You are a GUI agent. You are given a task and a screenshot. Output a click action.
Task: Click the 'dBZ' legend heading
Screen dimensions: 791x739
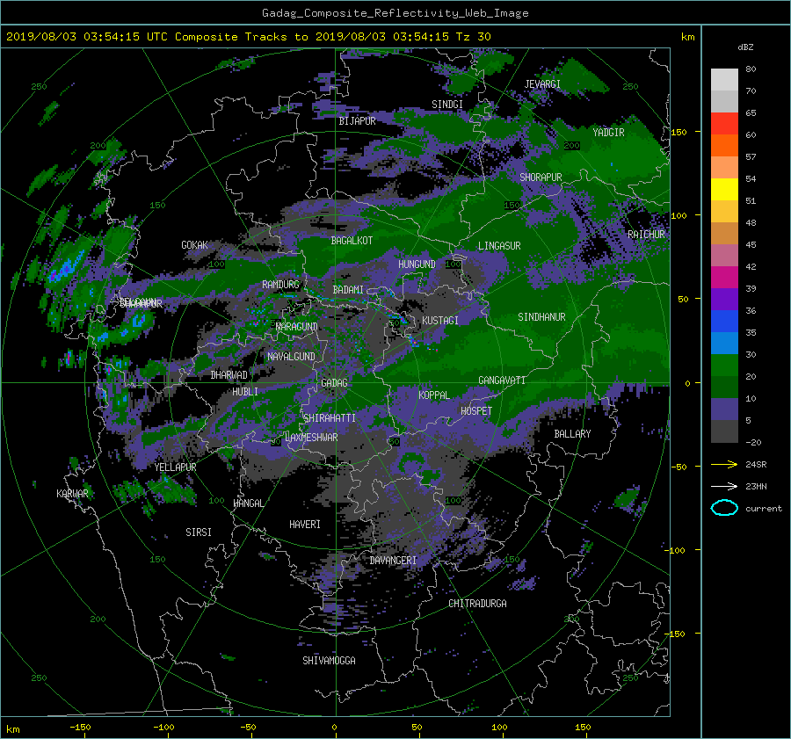(745, 47)
